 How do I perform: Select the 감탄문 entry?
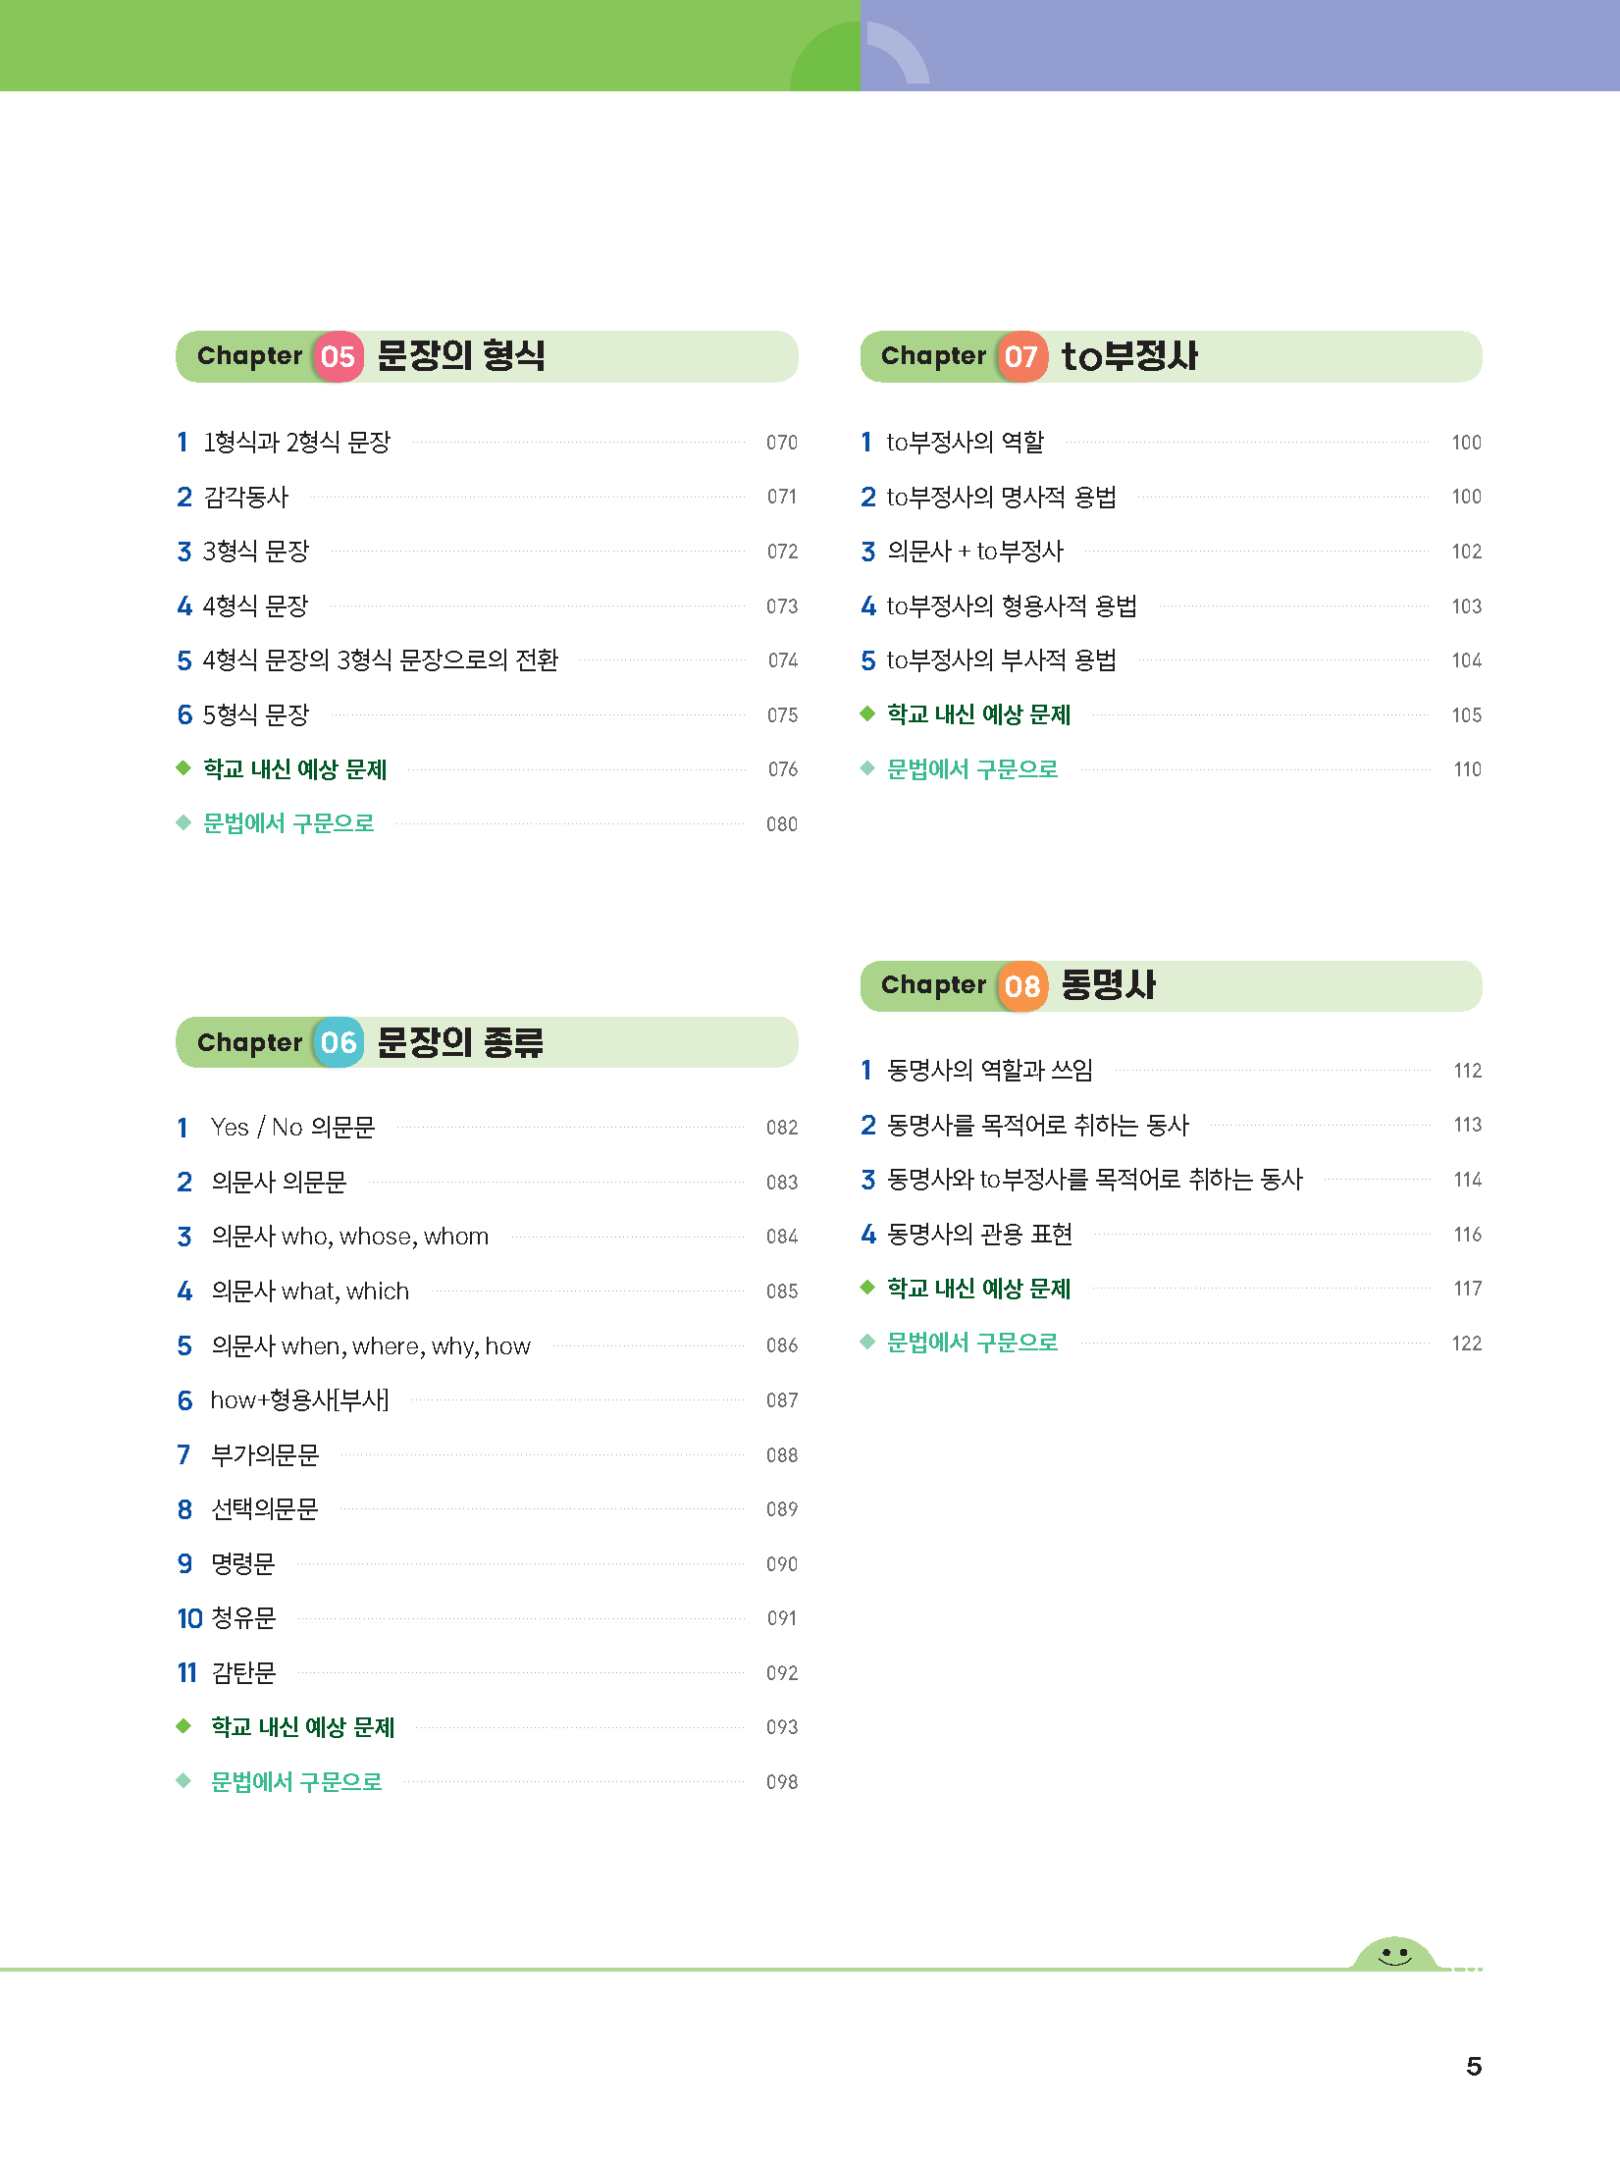tap(243, 1672)
